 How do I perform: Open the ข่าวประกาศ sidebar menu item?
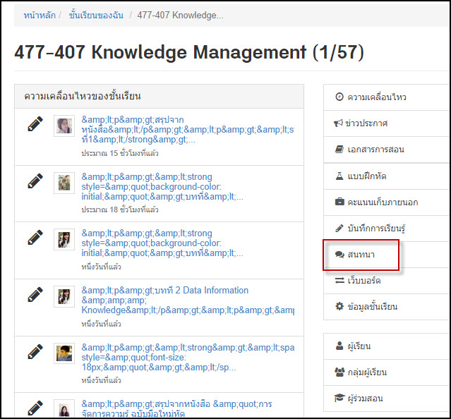tap(386, 123)
